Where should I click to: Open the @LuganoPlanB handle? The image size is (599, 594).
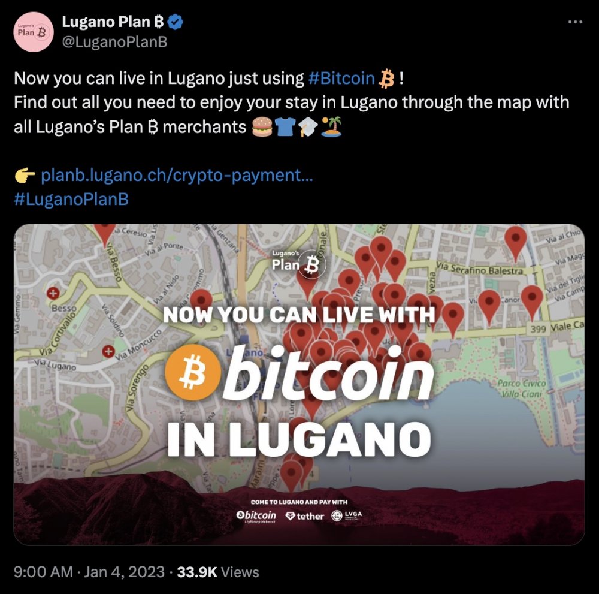[x=114, y=42]
